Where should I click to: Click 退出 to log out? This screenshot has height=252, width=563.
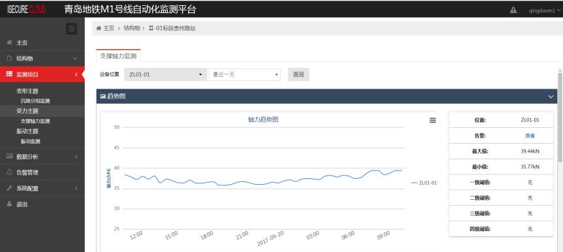[22, 204]
